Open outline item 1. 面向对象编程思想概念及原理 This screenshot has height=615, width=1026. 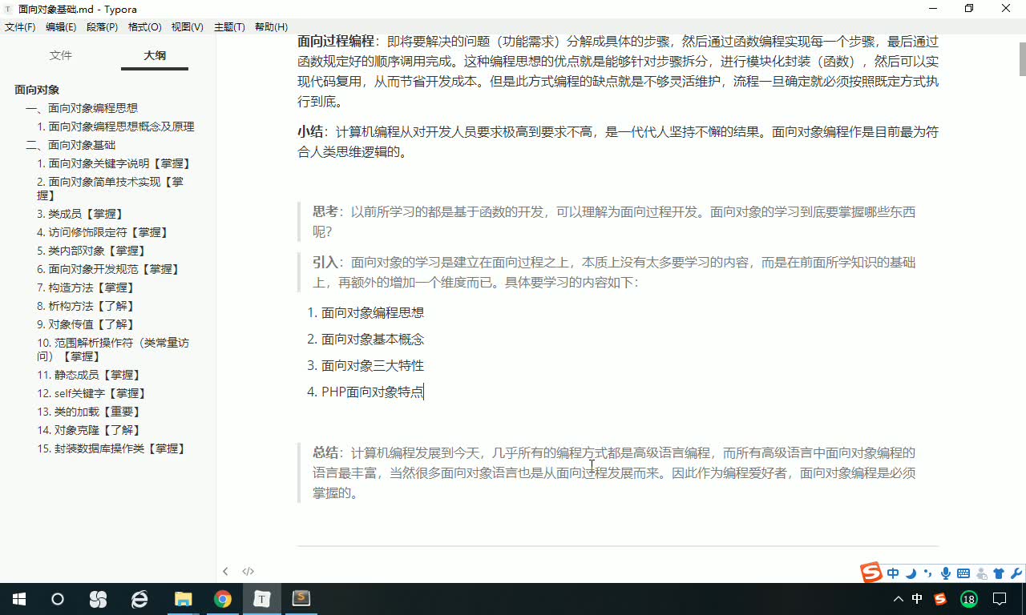click(x=115, y=127)
